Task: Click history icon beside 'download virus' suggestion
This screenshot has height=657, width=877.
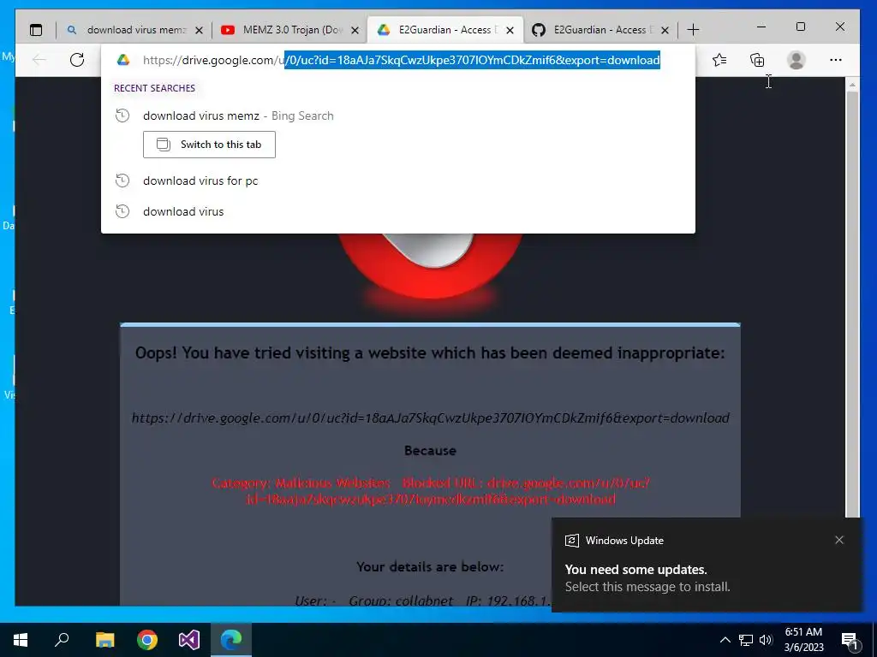Action: [x=122, y=211]
